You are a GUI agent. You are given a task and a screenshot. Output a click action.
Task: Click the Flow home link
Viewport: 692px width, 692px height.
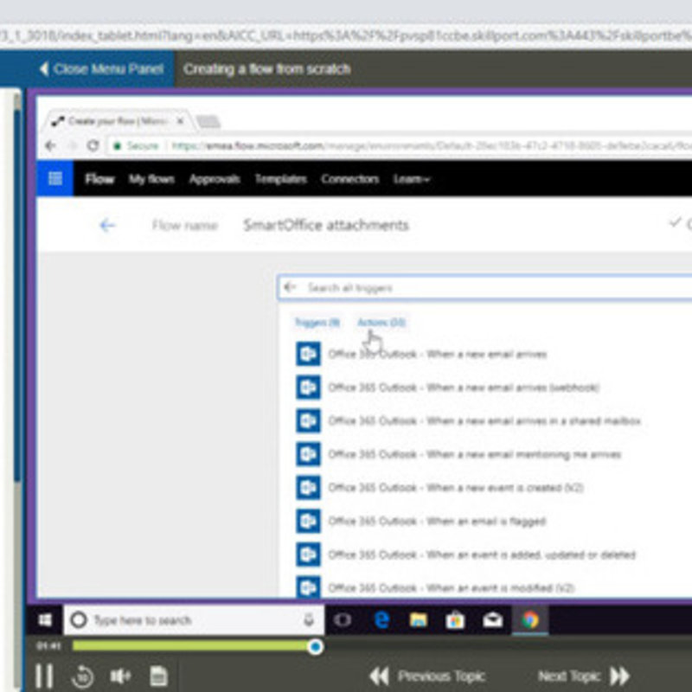(99, 179)
